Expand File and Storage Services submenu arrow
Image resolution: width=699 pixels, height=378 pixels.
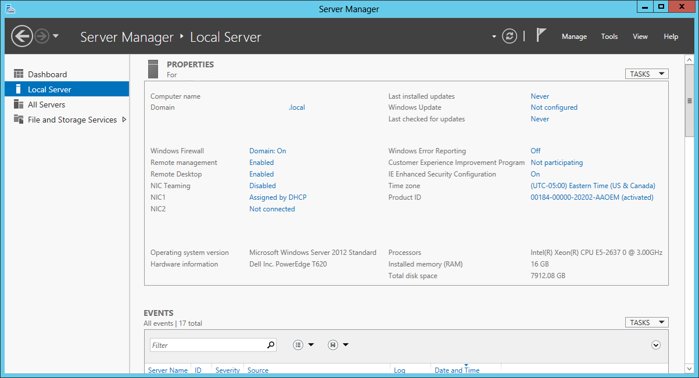(124, 120)
